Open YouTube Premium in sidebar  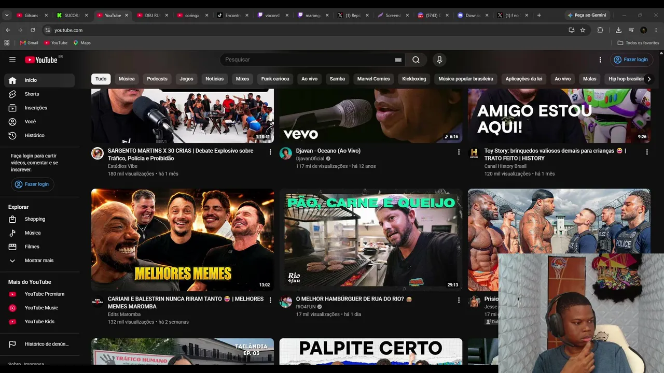click(39, 294)
